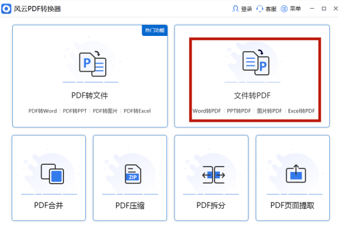Open 客服 headset support icon
This screenshot has height=229, width=338.
pos(260,9)
